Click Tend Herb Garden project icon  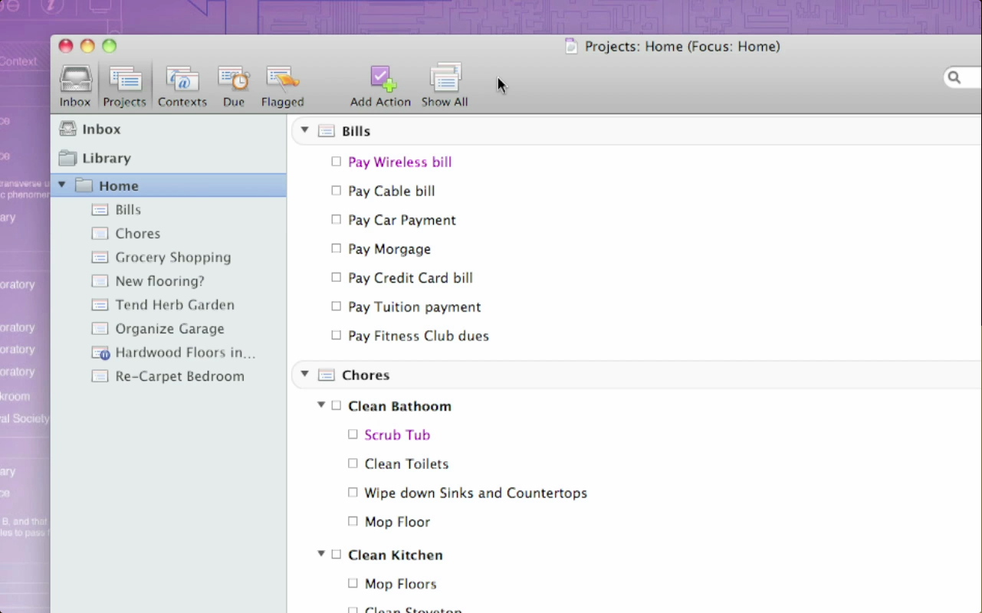click(100, 305)
